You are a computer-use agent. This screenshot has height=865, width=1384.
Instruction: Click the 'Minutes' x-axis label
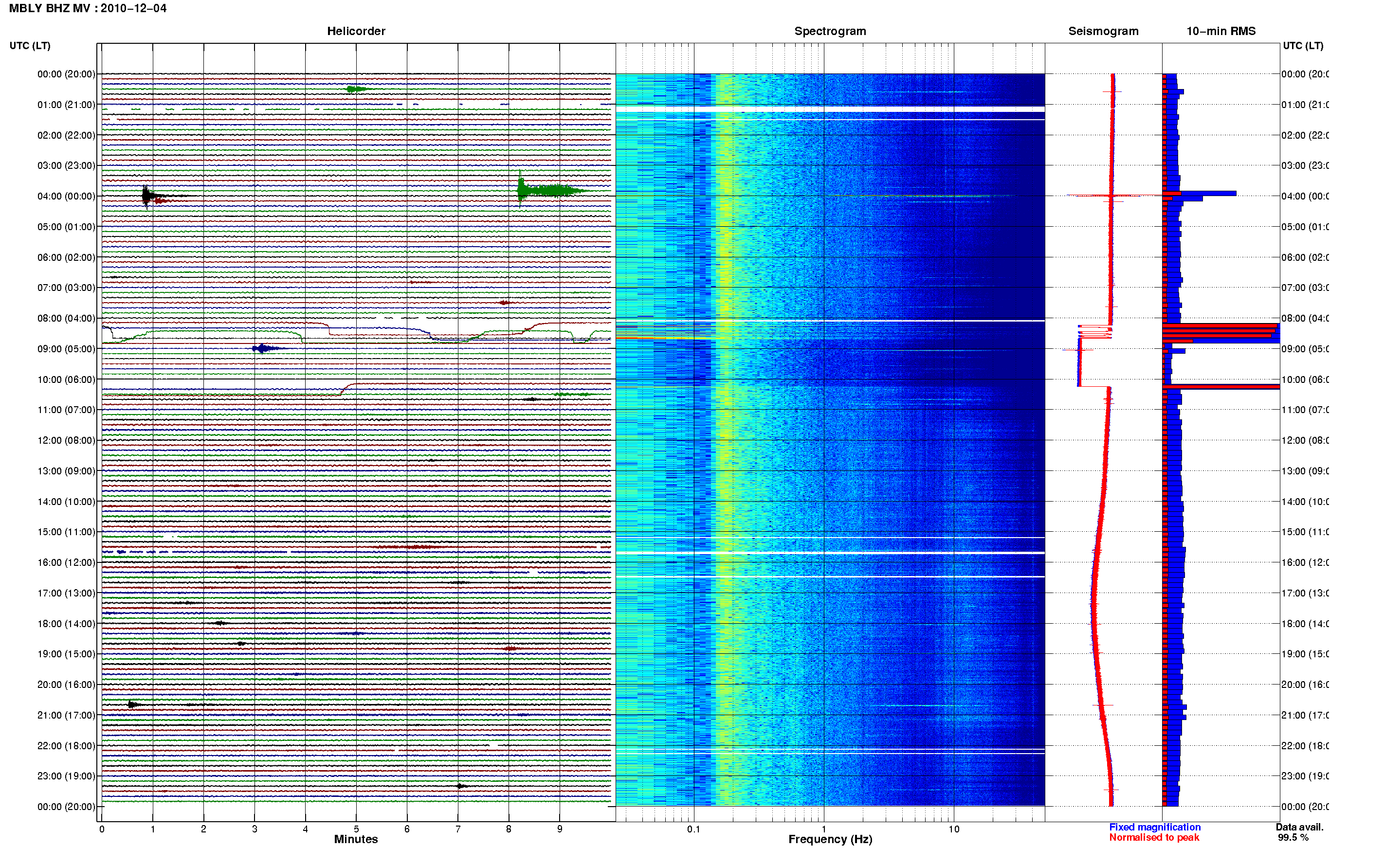coord(356,839)
